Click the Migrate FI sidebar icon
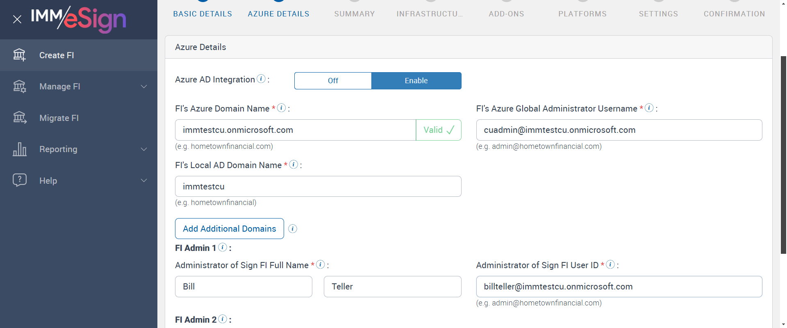Image resolution: width=787 pixels, height=328 pixels. [19, 118]
